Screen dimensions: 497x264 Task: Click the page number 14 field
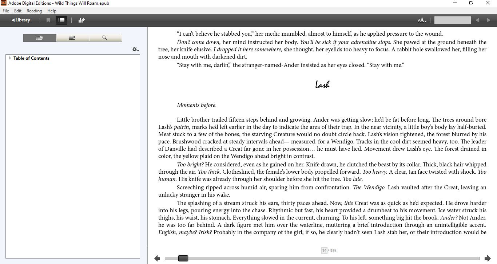[x=324, y=251]
